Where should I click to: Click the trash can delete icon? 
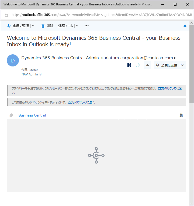[43, 26]
